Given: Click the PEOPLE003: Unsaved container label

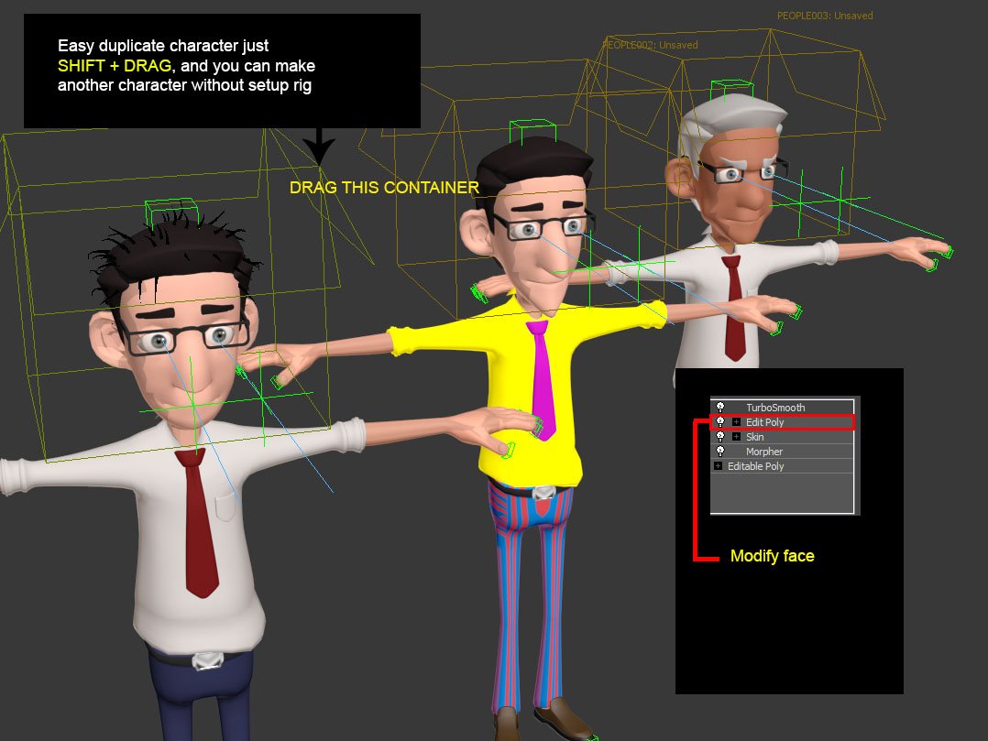Looking at the screenshot, I should (x=824, y=16).
